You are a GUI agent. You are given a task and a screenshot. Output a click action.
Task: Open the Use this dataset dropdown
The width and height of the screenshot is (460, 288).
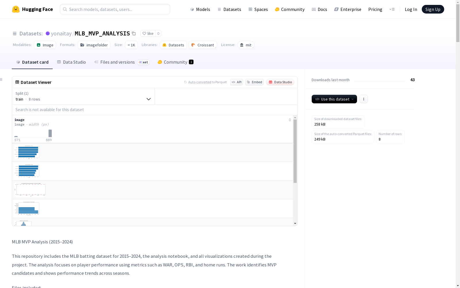[334, 99]
